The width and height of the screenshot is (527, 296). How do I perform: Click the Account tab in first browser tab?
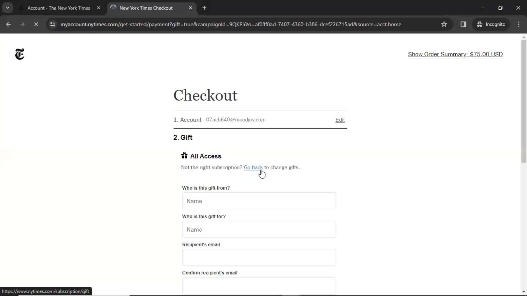click(x=59, y=8)
